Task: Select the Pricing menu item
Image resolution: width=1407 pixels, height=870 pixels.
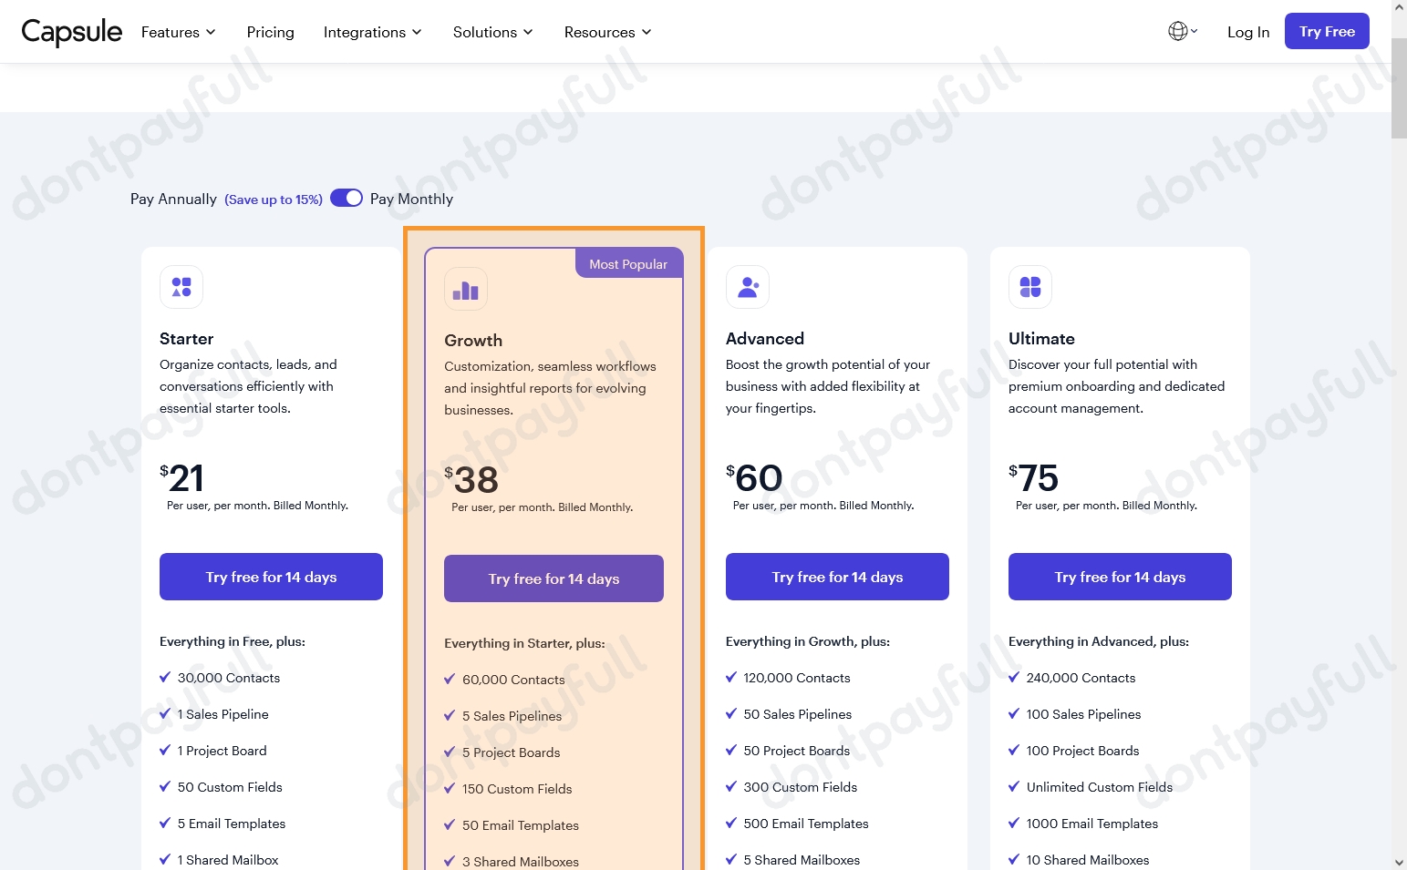Action: 270,31
